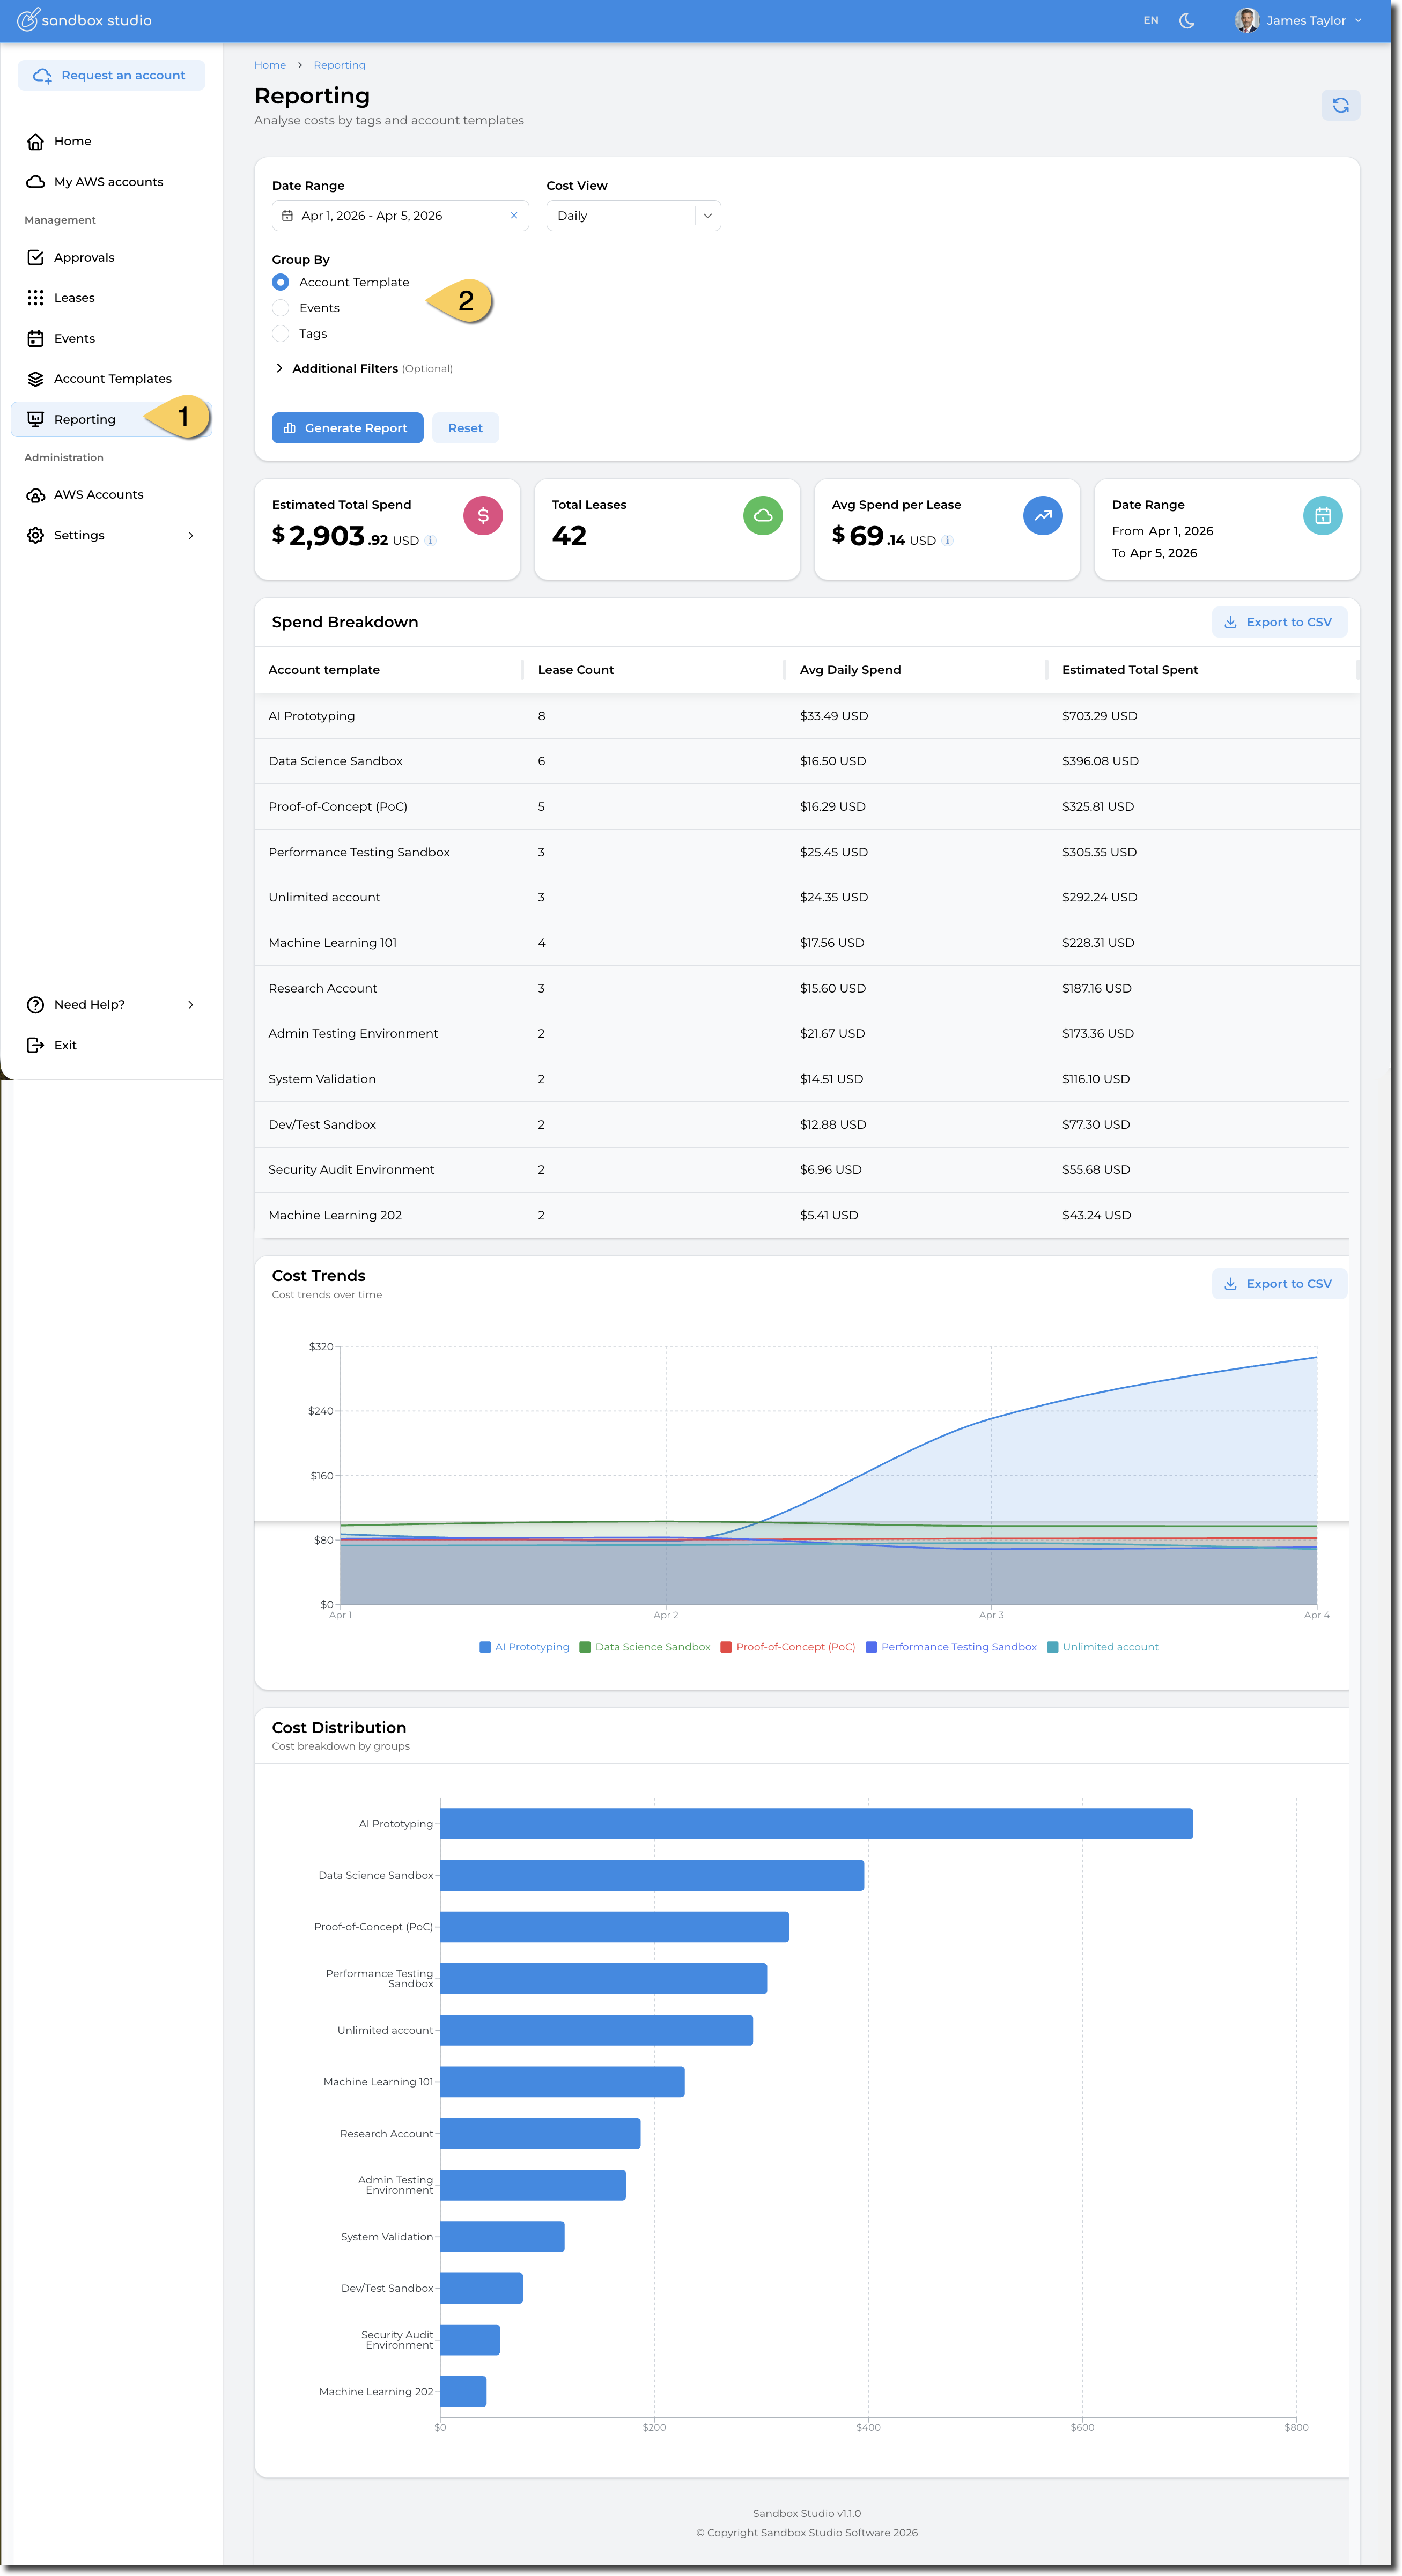Viewport: 1402px width, 2576px height.
Task: Toggle dark mode moon icon
Action: [x=1187, y=20]
